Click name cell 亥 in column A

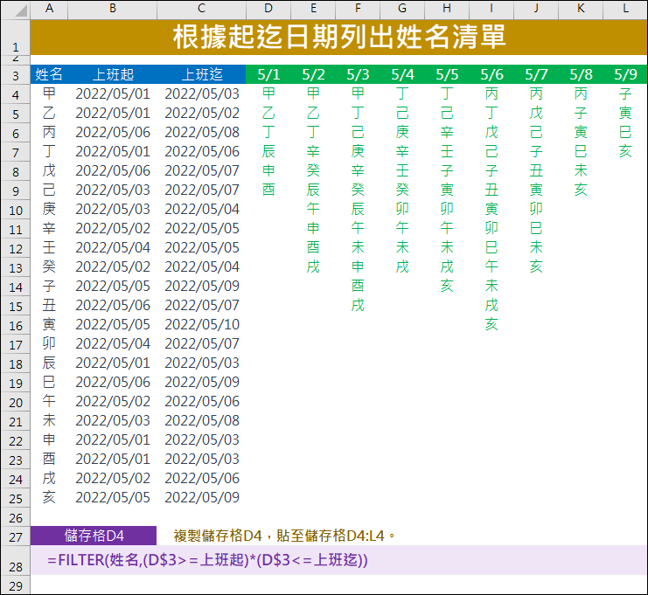click(49, 497)
